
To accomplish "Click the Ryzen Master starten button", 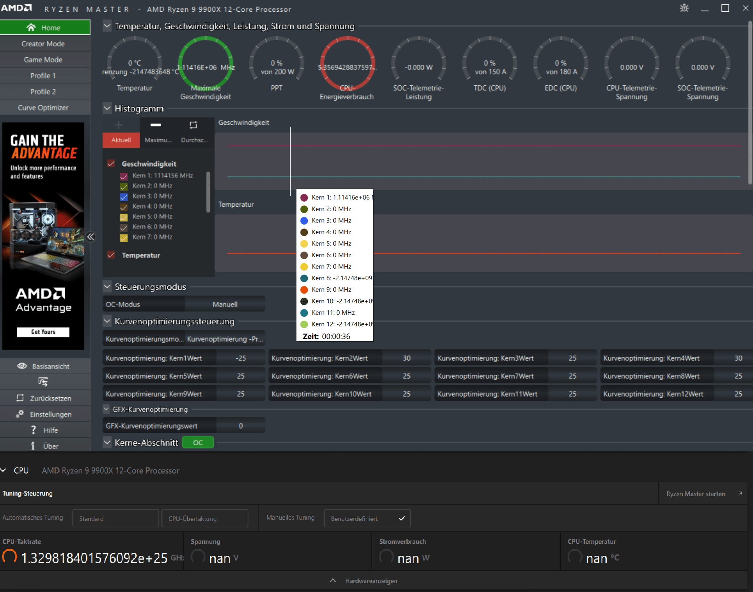I will click(x=703, y=493).
